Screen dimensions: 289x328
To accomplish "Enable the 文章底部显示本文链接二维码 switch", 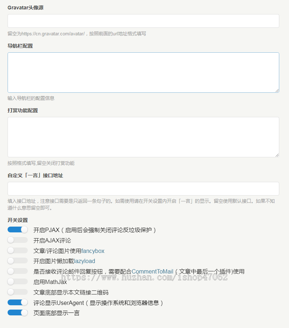I will tap(18, 292).
